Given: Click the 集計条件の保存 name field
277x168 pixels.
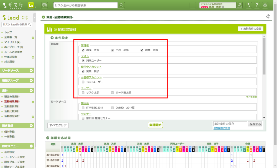Looking at the screenshot, I should tap(230, 124).
